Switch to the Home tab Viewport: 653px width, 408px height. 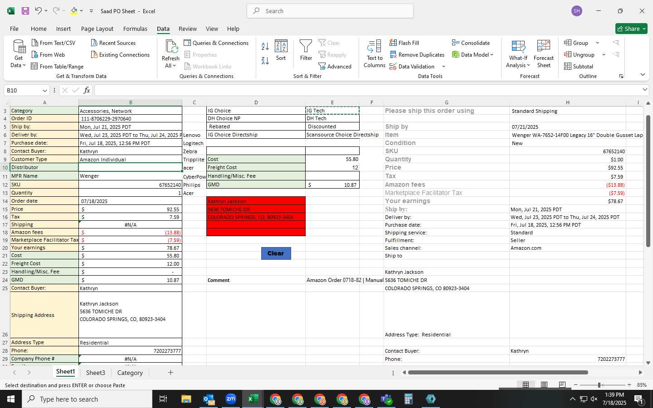coord(39,29)
